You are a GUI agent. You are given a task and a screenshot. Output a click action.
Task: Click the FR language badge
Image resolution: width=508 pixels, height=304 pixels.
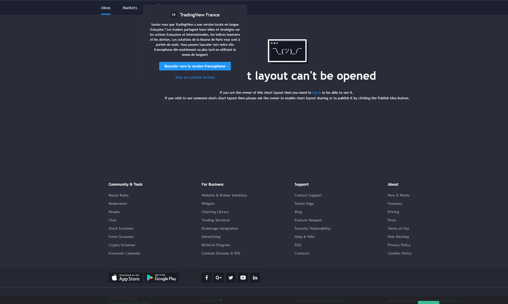click(x=174, y=15)
